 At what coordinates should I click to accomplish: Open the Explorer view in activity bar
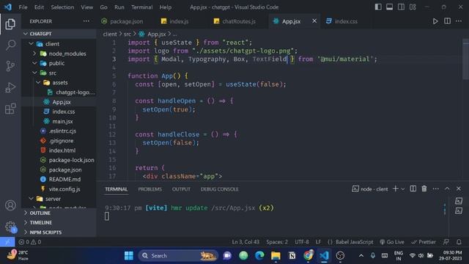point(10,24)
